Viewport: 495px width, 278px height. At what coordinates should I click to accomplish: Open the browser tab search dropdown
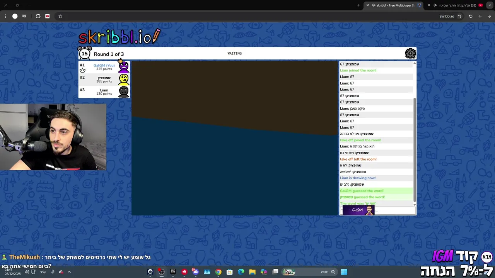[490, 5]
